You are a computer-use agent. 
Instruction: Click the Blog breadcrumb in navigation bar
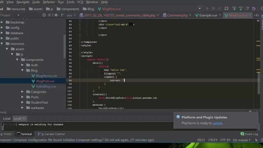pyautogui.click(x=88, y=9)
